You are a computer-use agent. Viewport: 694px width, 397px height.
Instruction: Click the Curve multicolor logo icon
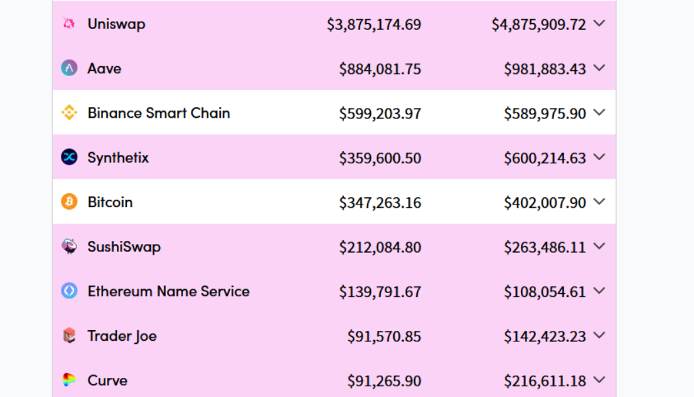pos(68,380)
